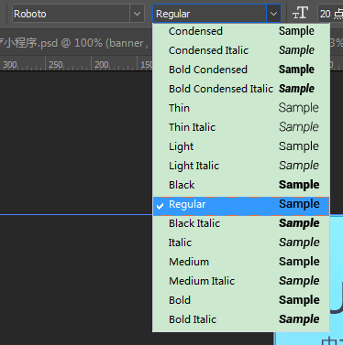343x345 pixels.
Task: Select the checked Regular style entry
Action: tap(241, 206)
